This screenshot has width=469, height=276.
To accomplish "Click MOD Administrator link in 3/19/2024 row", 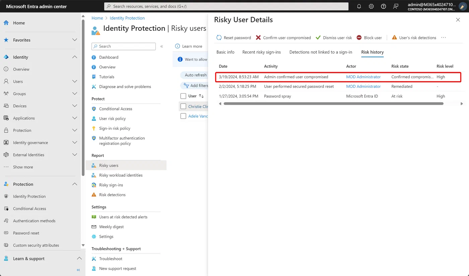I will coord(363,77).
